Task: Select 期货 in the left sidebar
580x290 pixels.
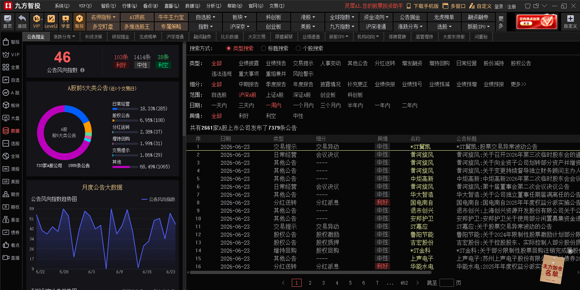Action: (x=11, y=195)
